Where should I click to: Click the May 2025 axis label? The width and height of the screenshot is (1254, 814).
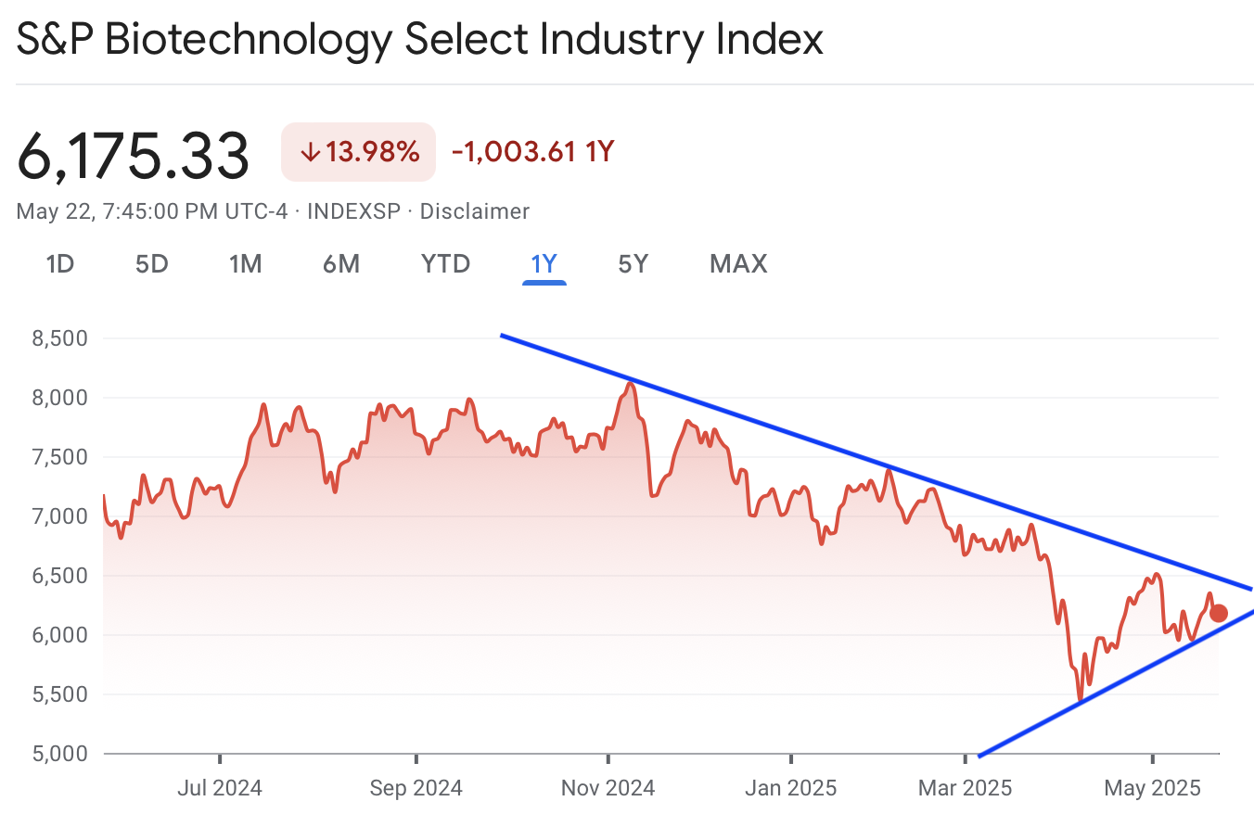pyautogui.click(x=1151, y=789)
